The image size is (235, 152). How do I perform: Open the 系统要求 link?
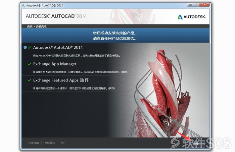[x=50, y=143]
